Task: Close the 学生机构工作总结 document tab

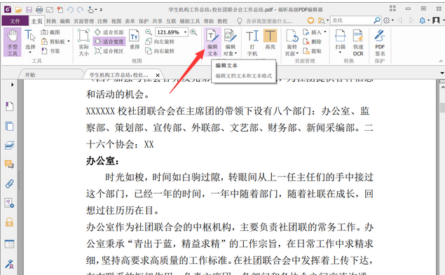Action: coord(158,75)
